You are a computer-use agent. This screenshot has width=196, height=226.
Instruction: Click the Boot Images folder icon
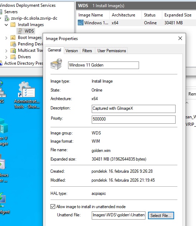13,38
